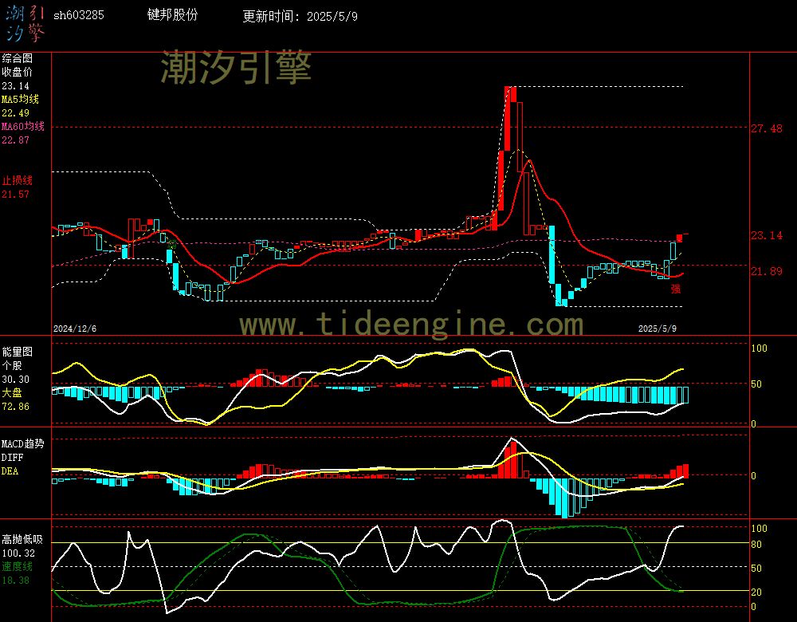Click the 个股 legend label
Viewport: 797px width, 622px height.
pyautogui.click(x=12, y=365)
